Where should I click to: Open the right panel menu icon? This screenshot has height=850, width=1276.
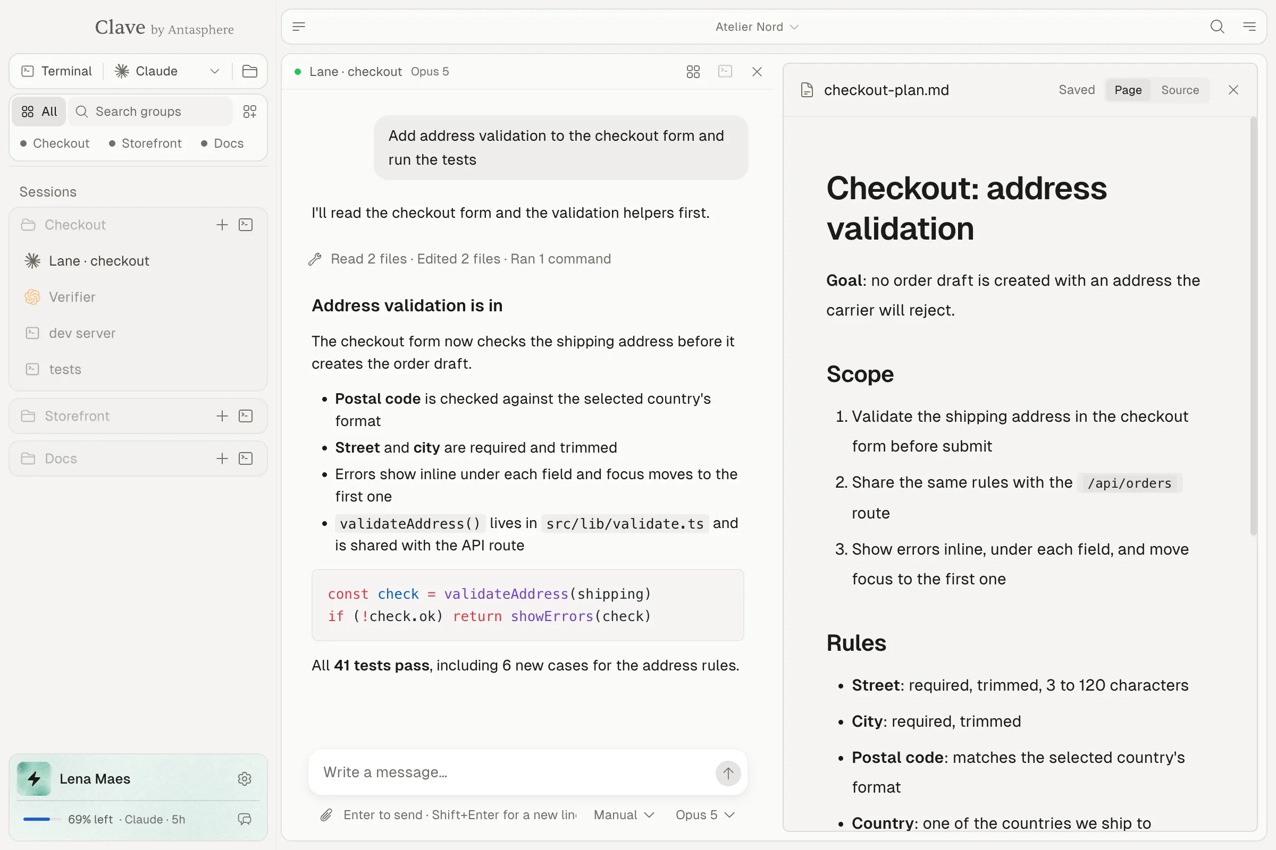1249,27
